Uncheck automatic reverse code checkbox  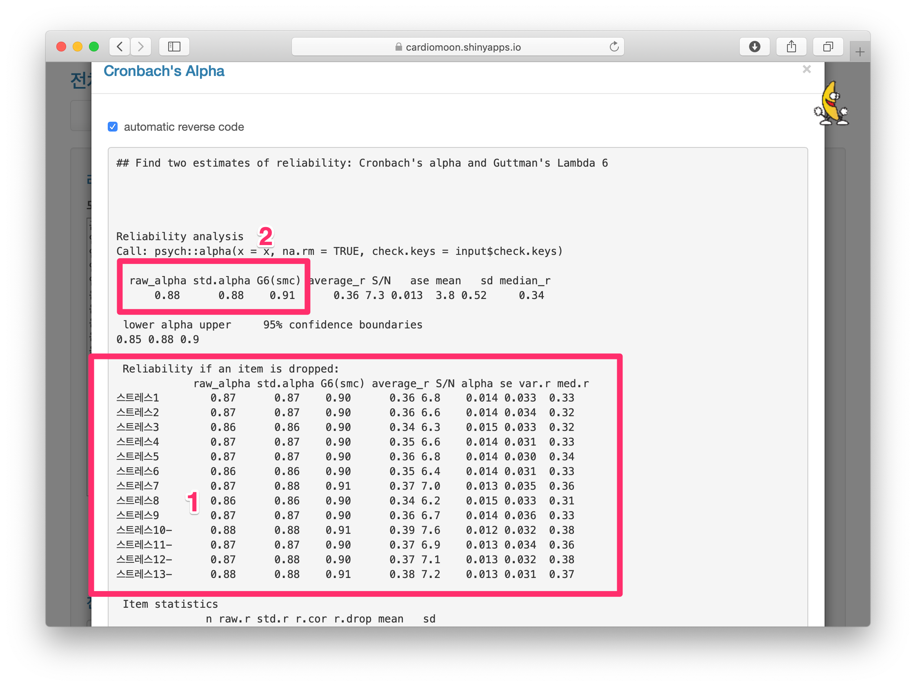pyautogui.click(x=113, y=127)
